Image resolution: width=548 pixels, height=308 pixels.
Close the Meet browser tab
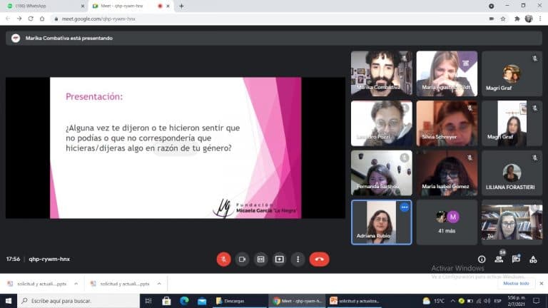(x=168, y=6)
